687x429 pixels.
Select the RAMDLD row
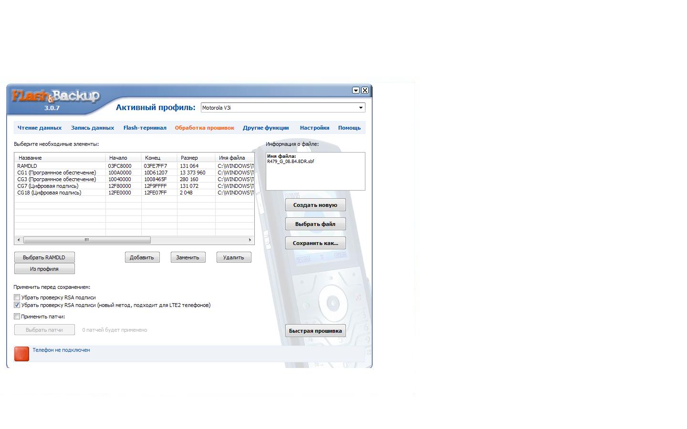[x=135, y=166]
